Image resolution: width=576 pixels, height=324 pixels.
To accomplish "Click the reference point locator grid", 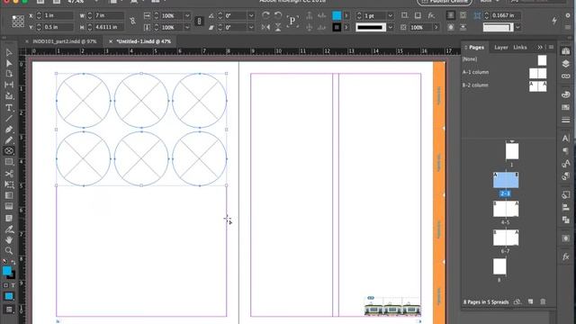I will (18, 22).
